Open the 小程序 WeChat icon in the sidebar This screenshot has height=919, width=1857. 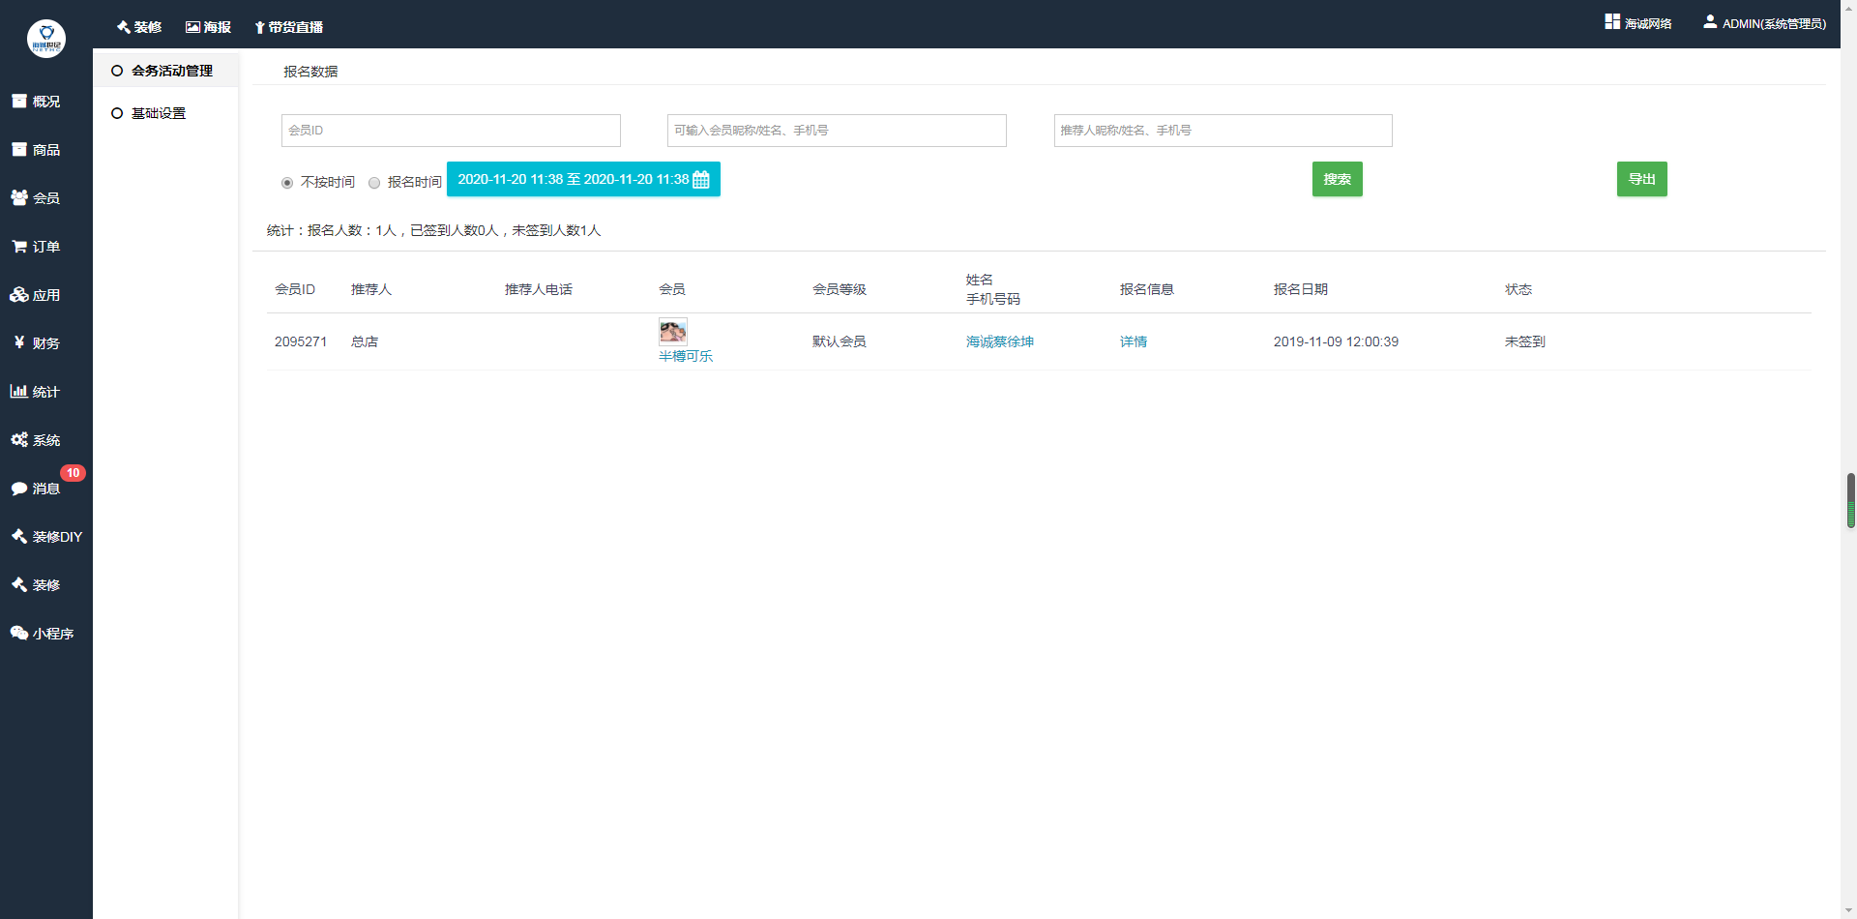point(19,633)
